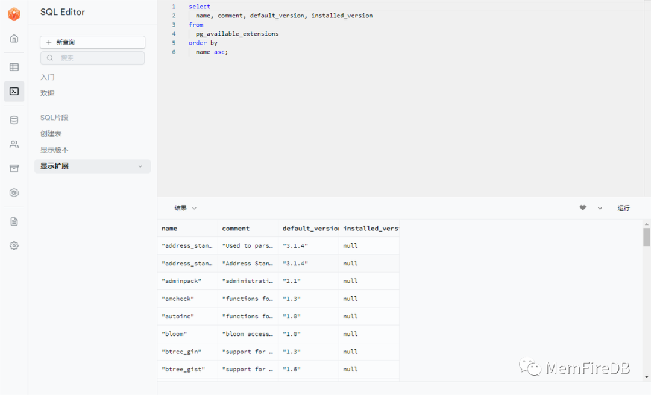
Task: Expand the 显示扩展 item chevron
Action: click(x=140, y=166)
